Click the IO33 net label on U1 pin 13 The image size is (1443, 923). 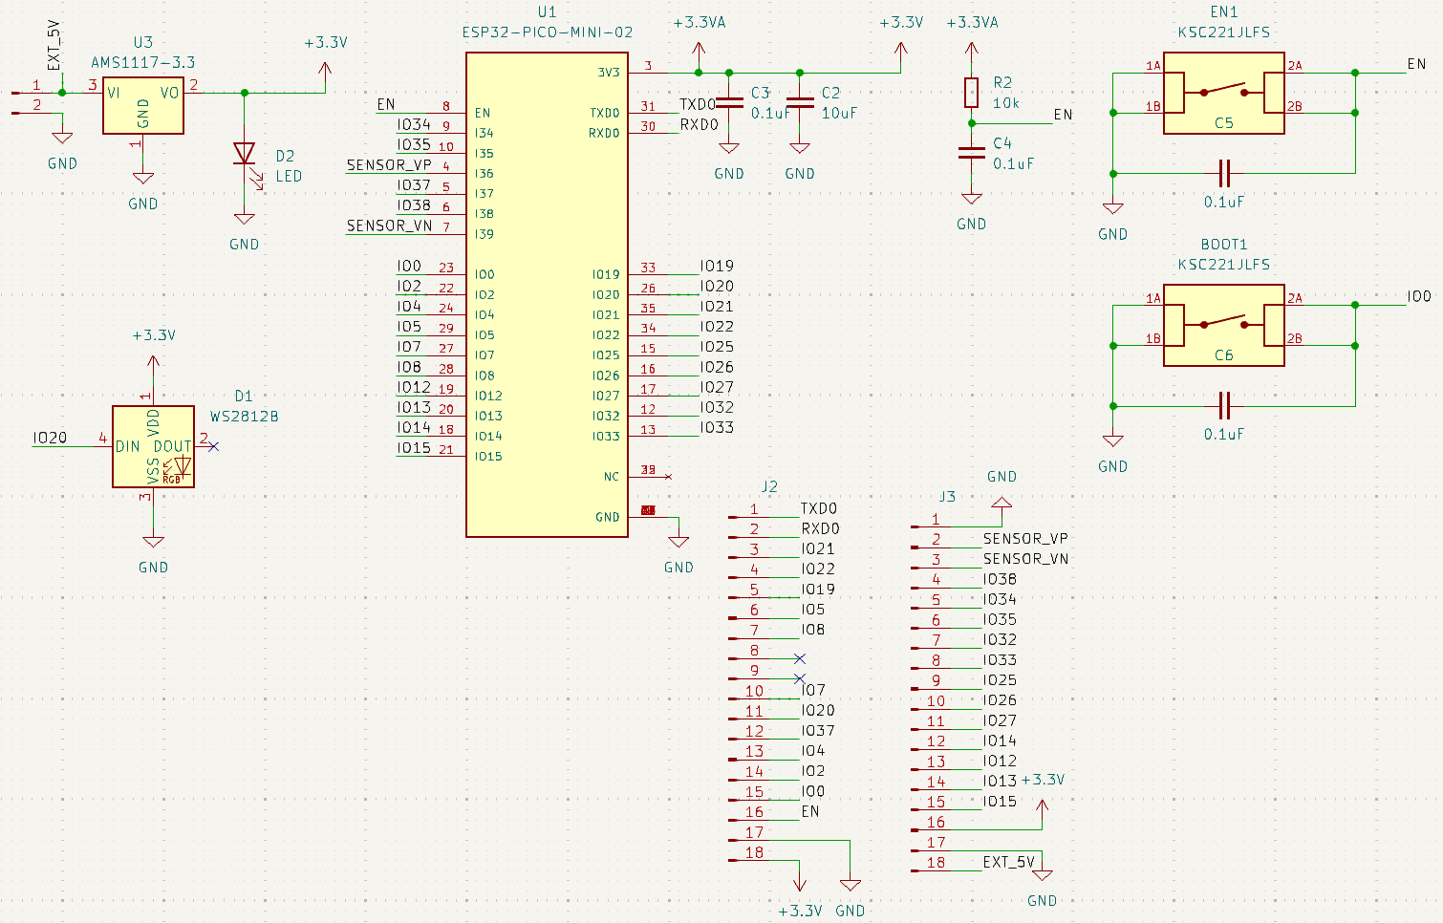coord(717,427)
